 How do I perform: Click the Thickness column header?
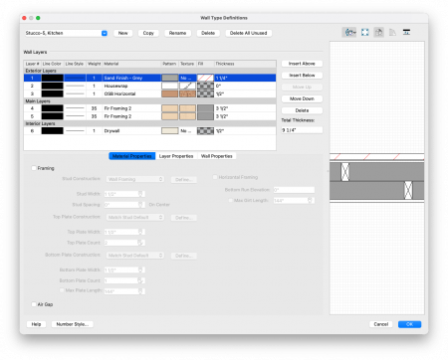pyautogui.click(x=245, y=64)
